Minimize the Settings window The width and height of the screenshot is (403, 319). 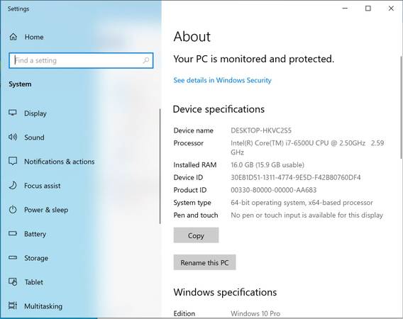pos(345,9)
